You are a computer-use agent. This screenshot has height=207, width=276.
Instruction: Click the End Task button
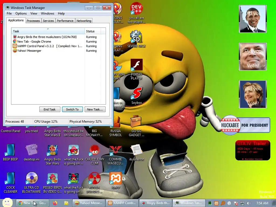click(50, 109)
